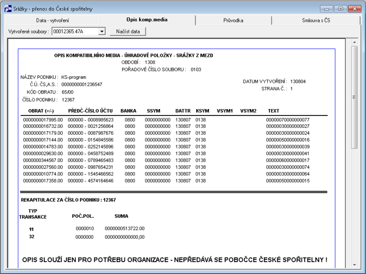Click text value 00000060000000017
Screen dimensions: 366x274
[x=288, y=160]
